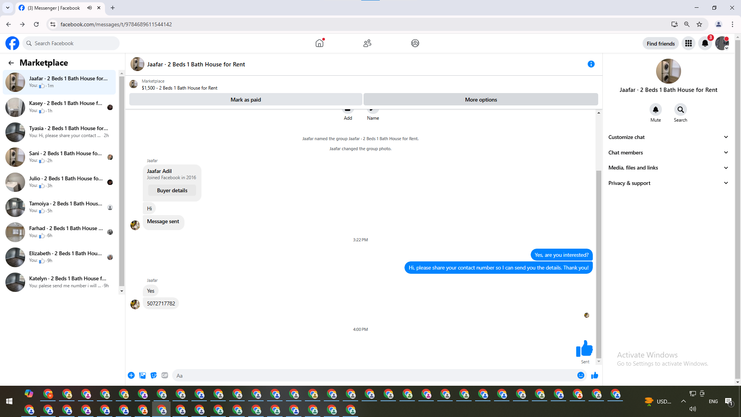Screen dimensions: 741x417
Task: Open the emoji picker in message box
Action: tap(580, 375)
